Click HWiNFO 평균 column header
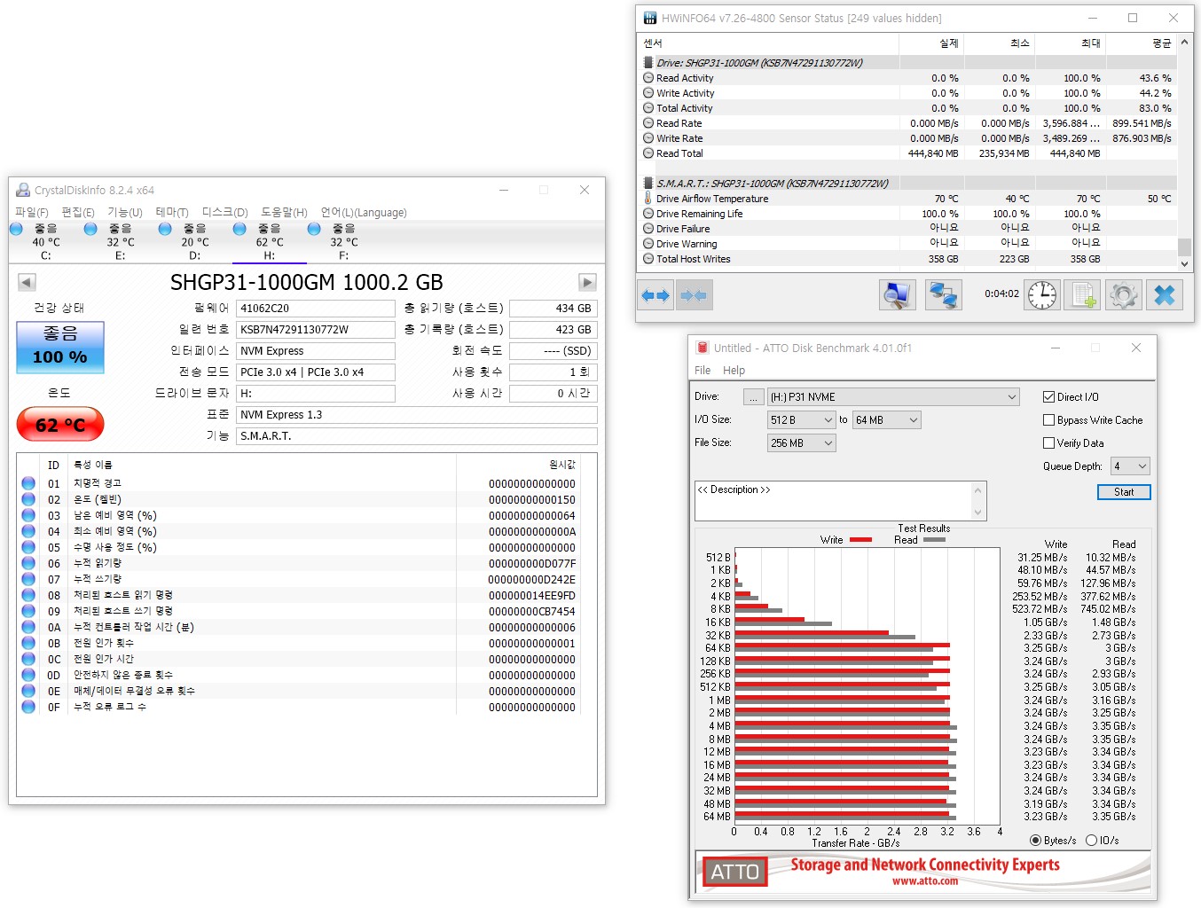Viewport: 1201px width, 908px height. (1142, 43)
